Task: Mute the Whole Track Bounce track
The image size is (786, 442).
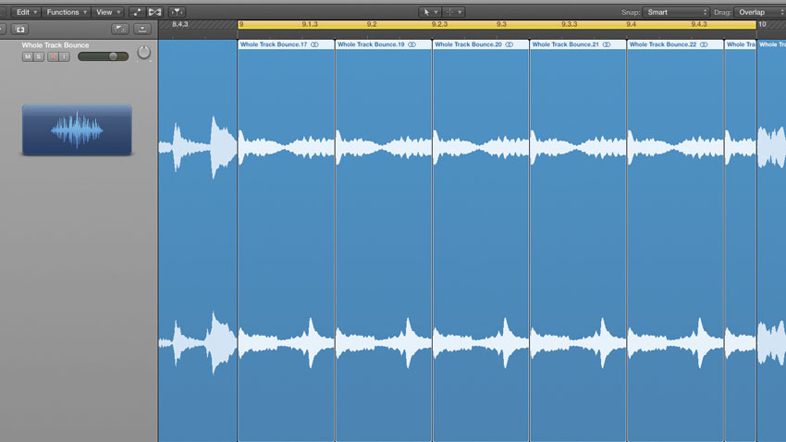Action: 27,56
